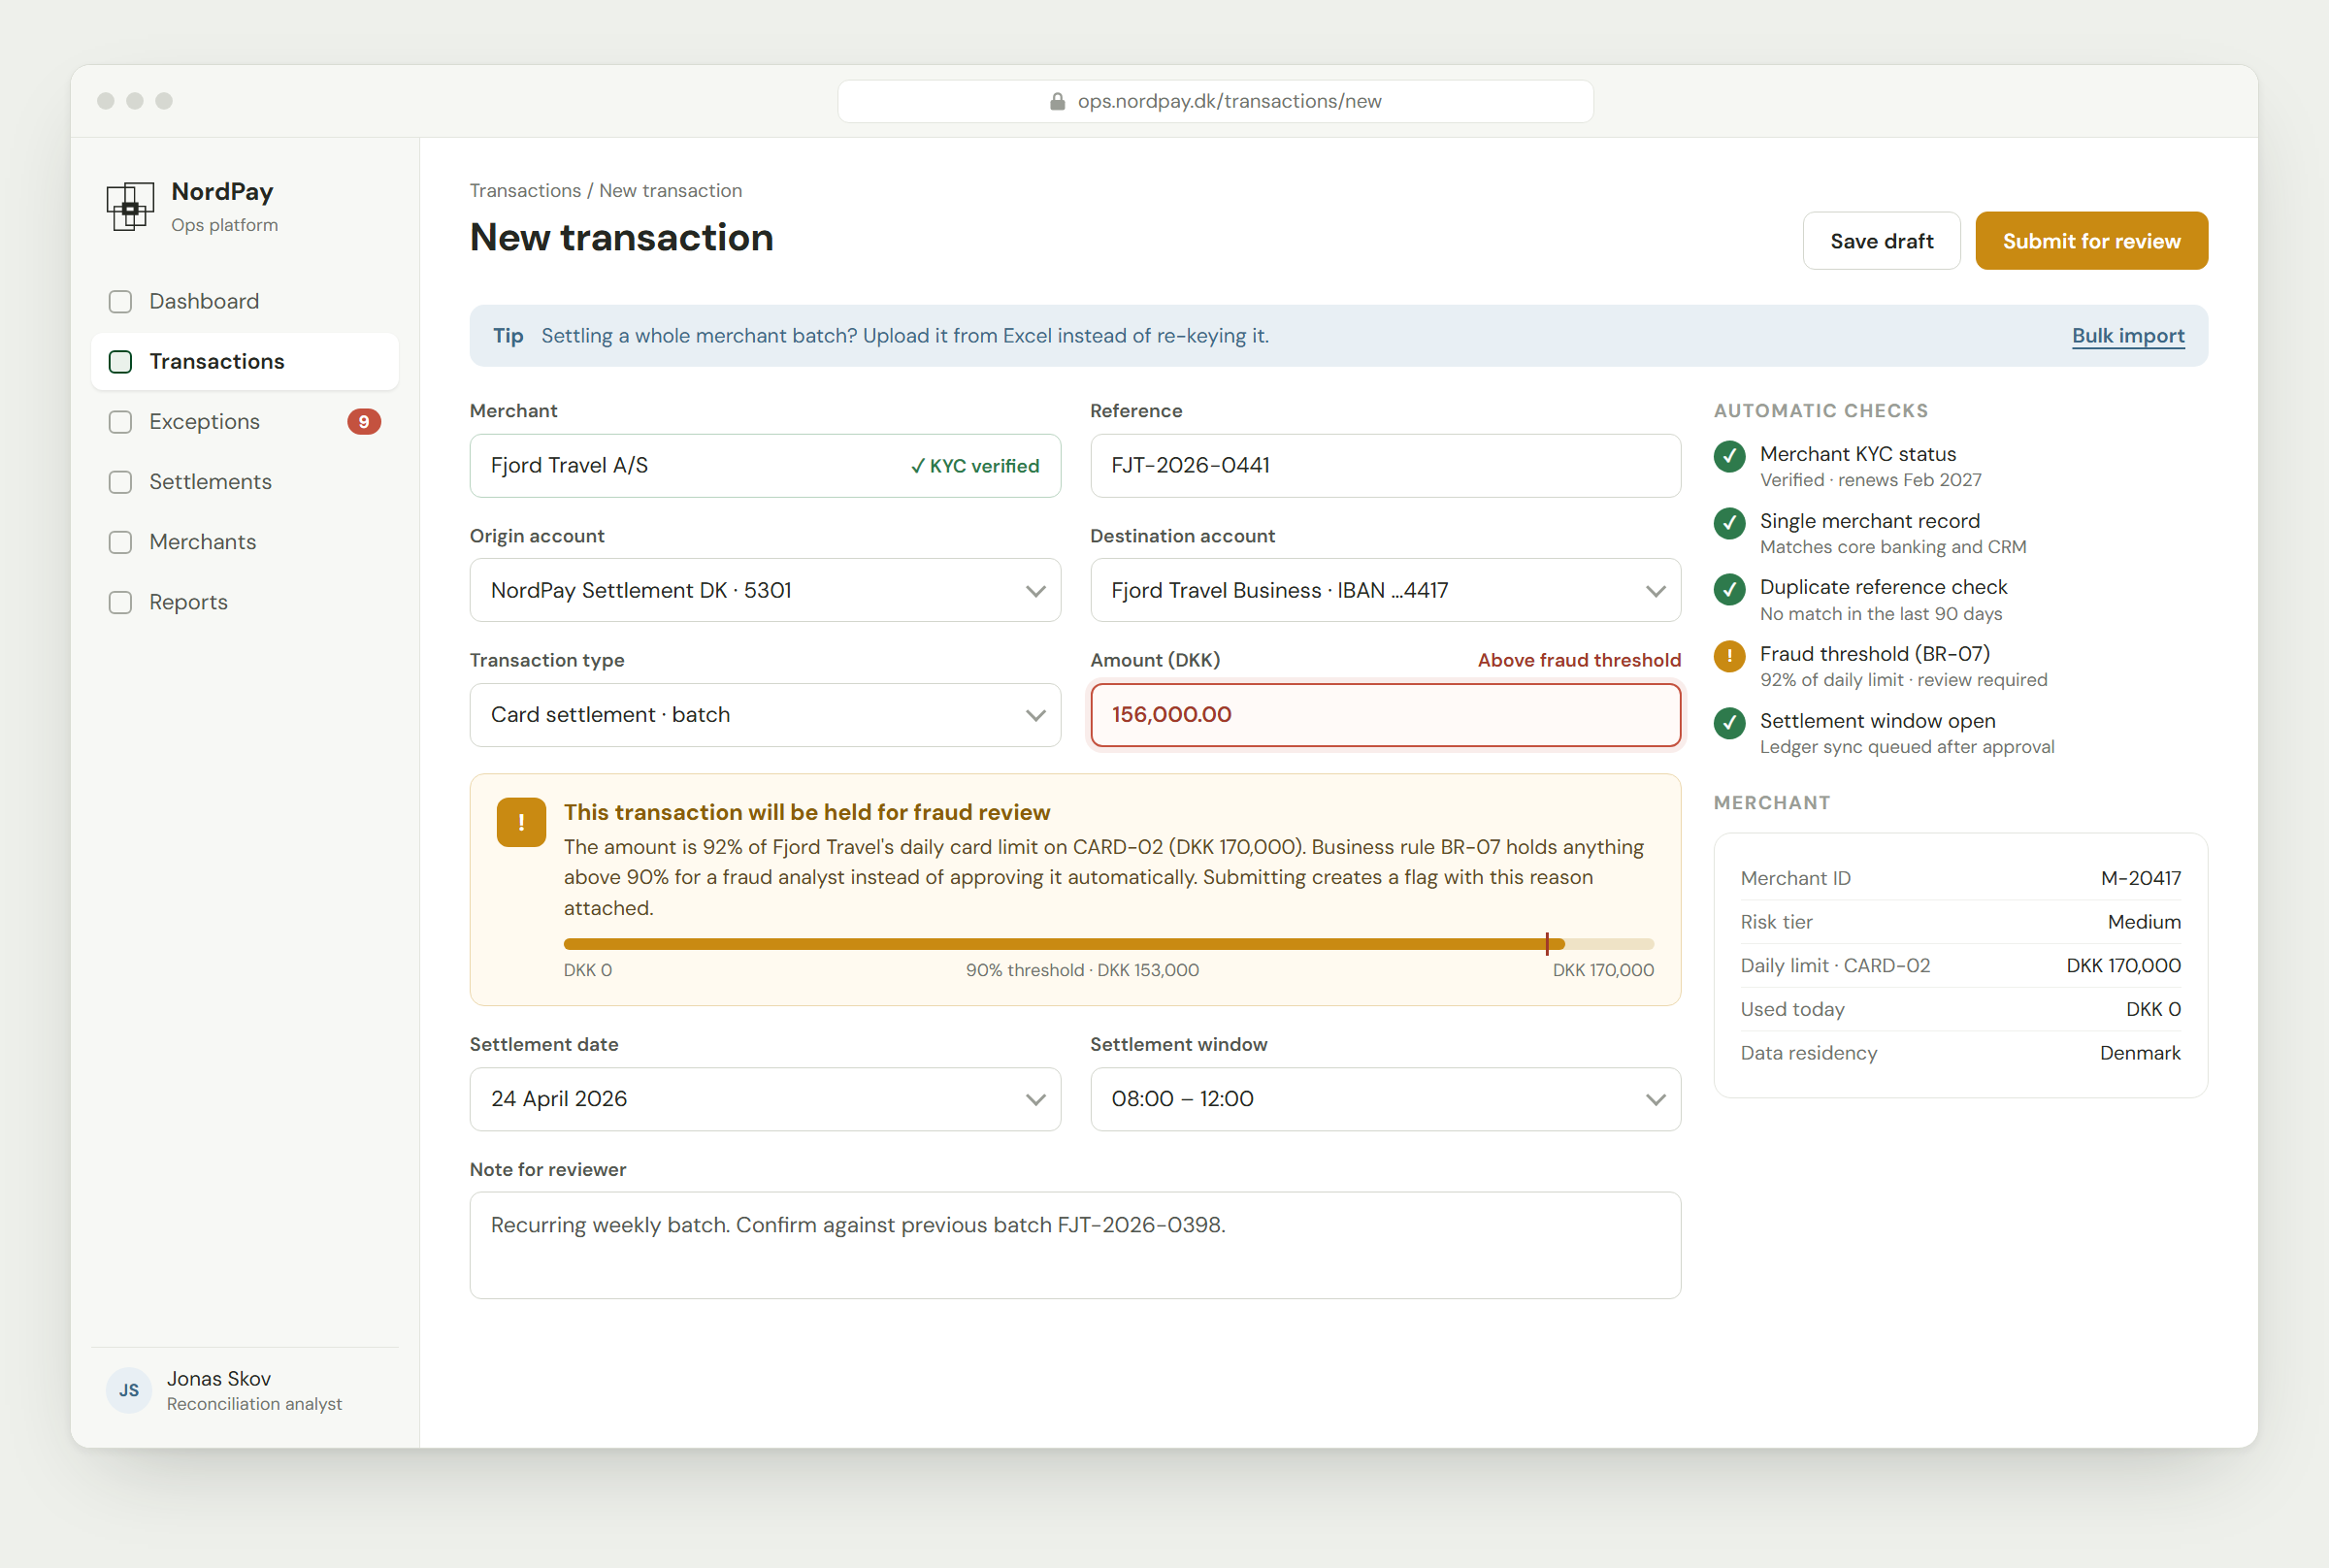
Task: Click the Merchants sidebar square icon
Action: [x=120, y=542]
